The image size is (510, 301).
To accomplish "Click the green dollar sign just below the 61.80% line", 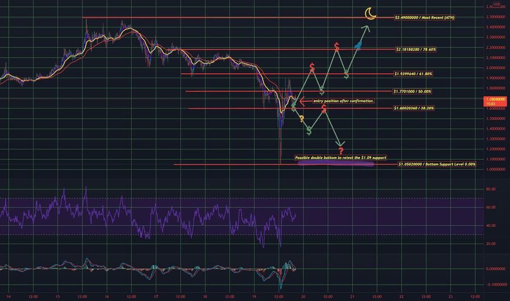I will click(x=346, y=76).
